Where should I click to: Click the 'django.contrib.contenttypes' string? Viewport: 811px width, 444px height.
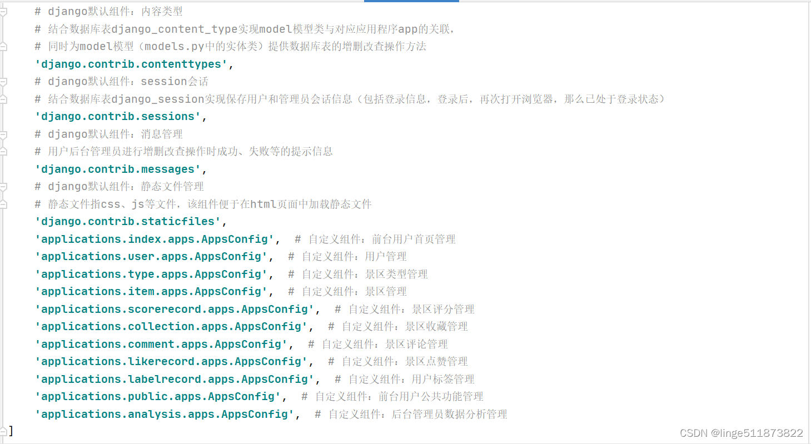click(x=131, y=64)
